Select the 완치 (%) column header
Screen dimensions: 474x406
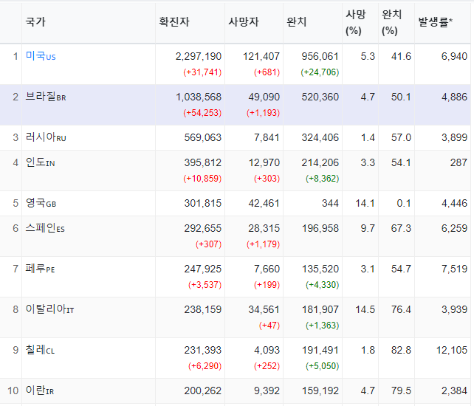392,22
